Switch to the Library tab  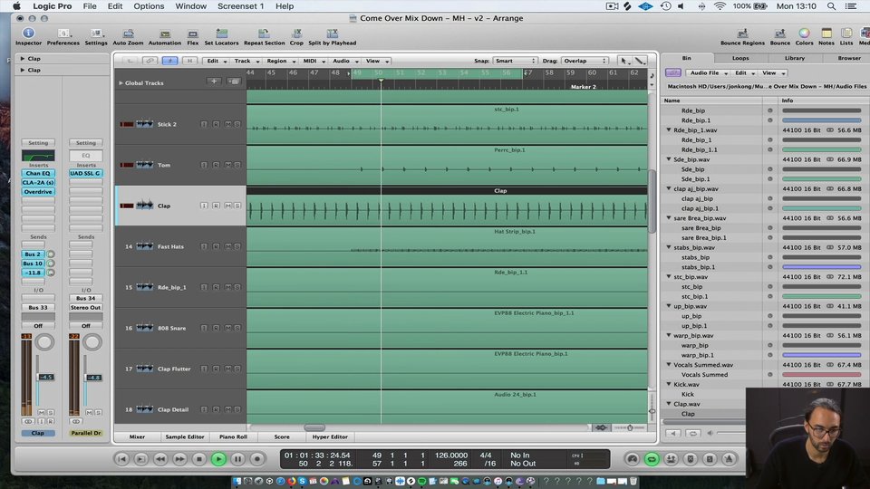[794, 58]
